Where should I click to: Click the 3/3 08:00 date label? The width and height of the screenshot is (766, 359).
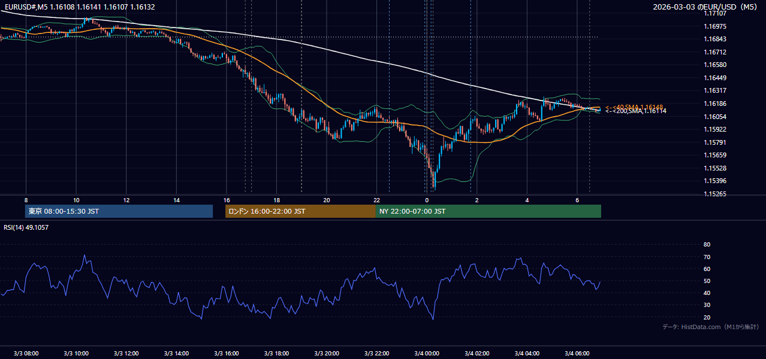[x=26, y=353]
